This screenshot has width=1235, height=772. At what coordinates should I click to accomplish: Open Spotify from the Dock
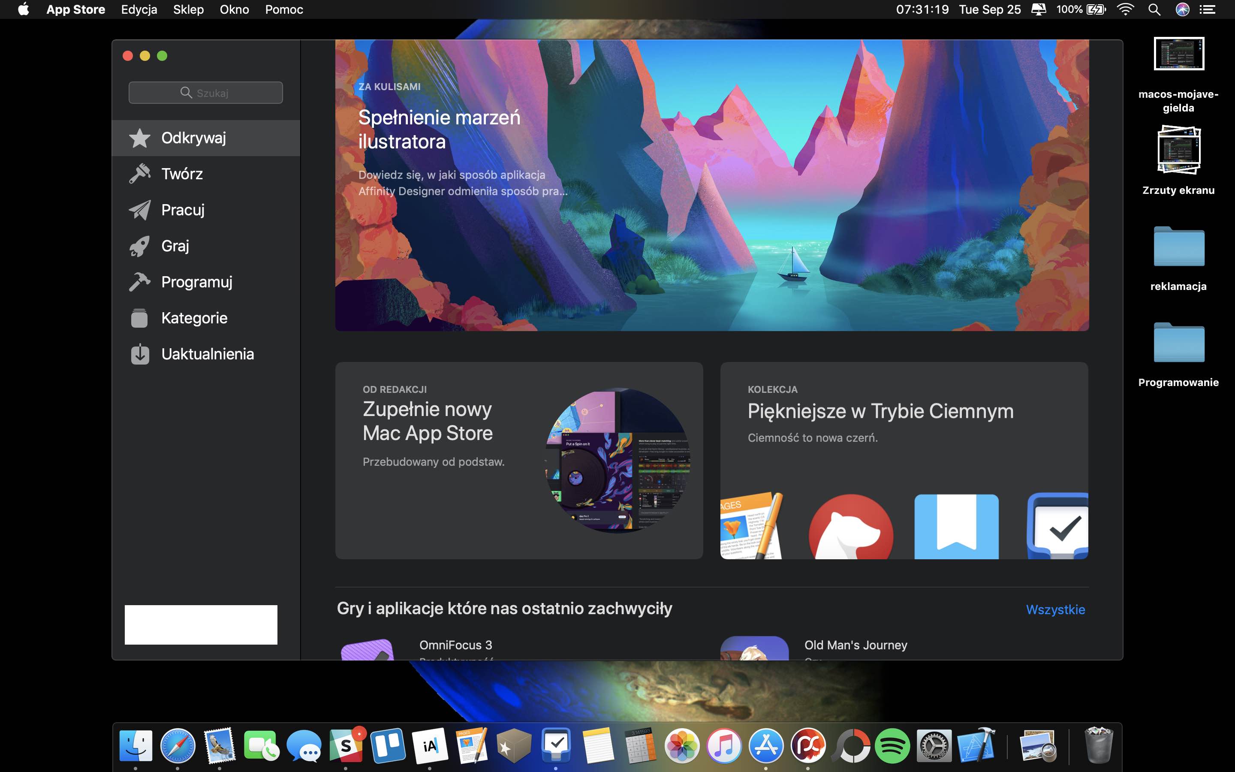[x=892, y=746]
